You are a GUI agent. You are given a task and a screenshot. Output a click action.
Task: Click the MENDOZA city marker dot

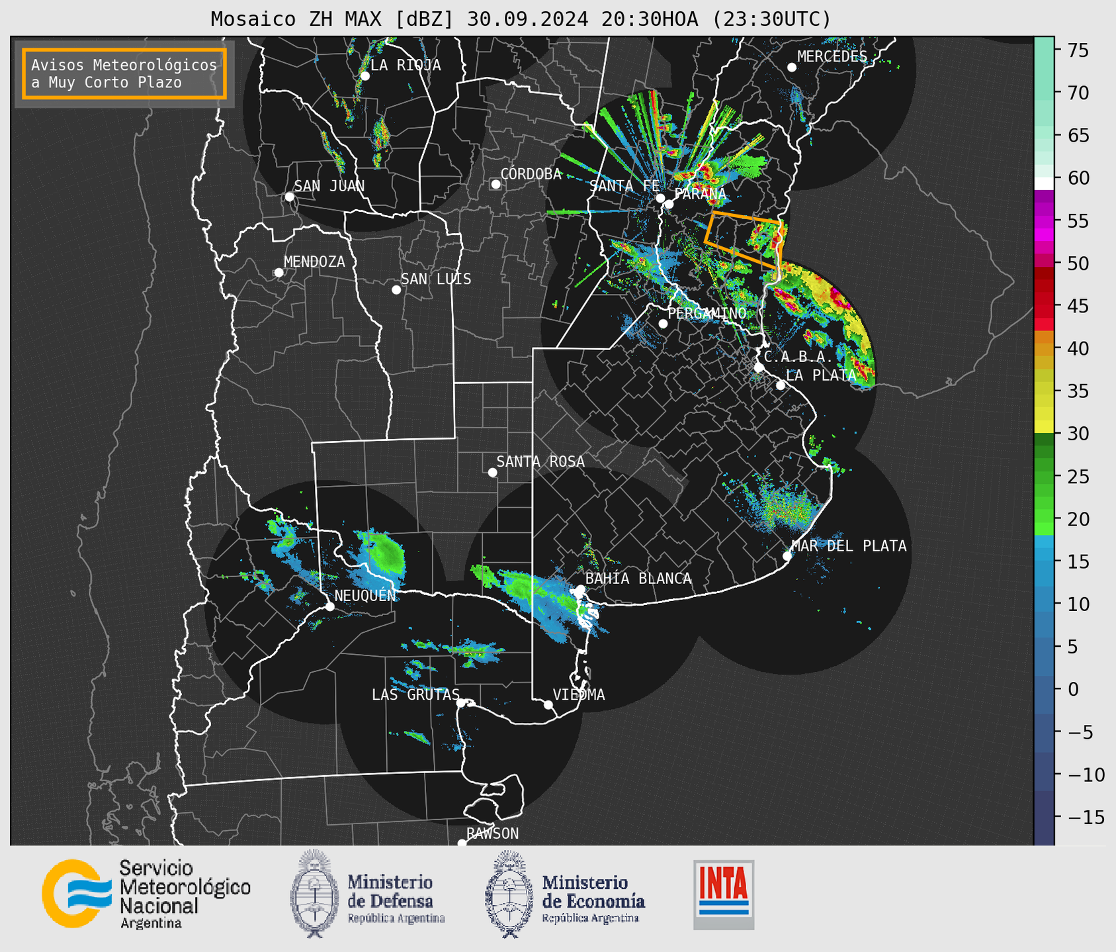tap(279, 273)
